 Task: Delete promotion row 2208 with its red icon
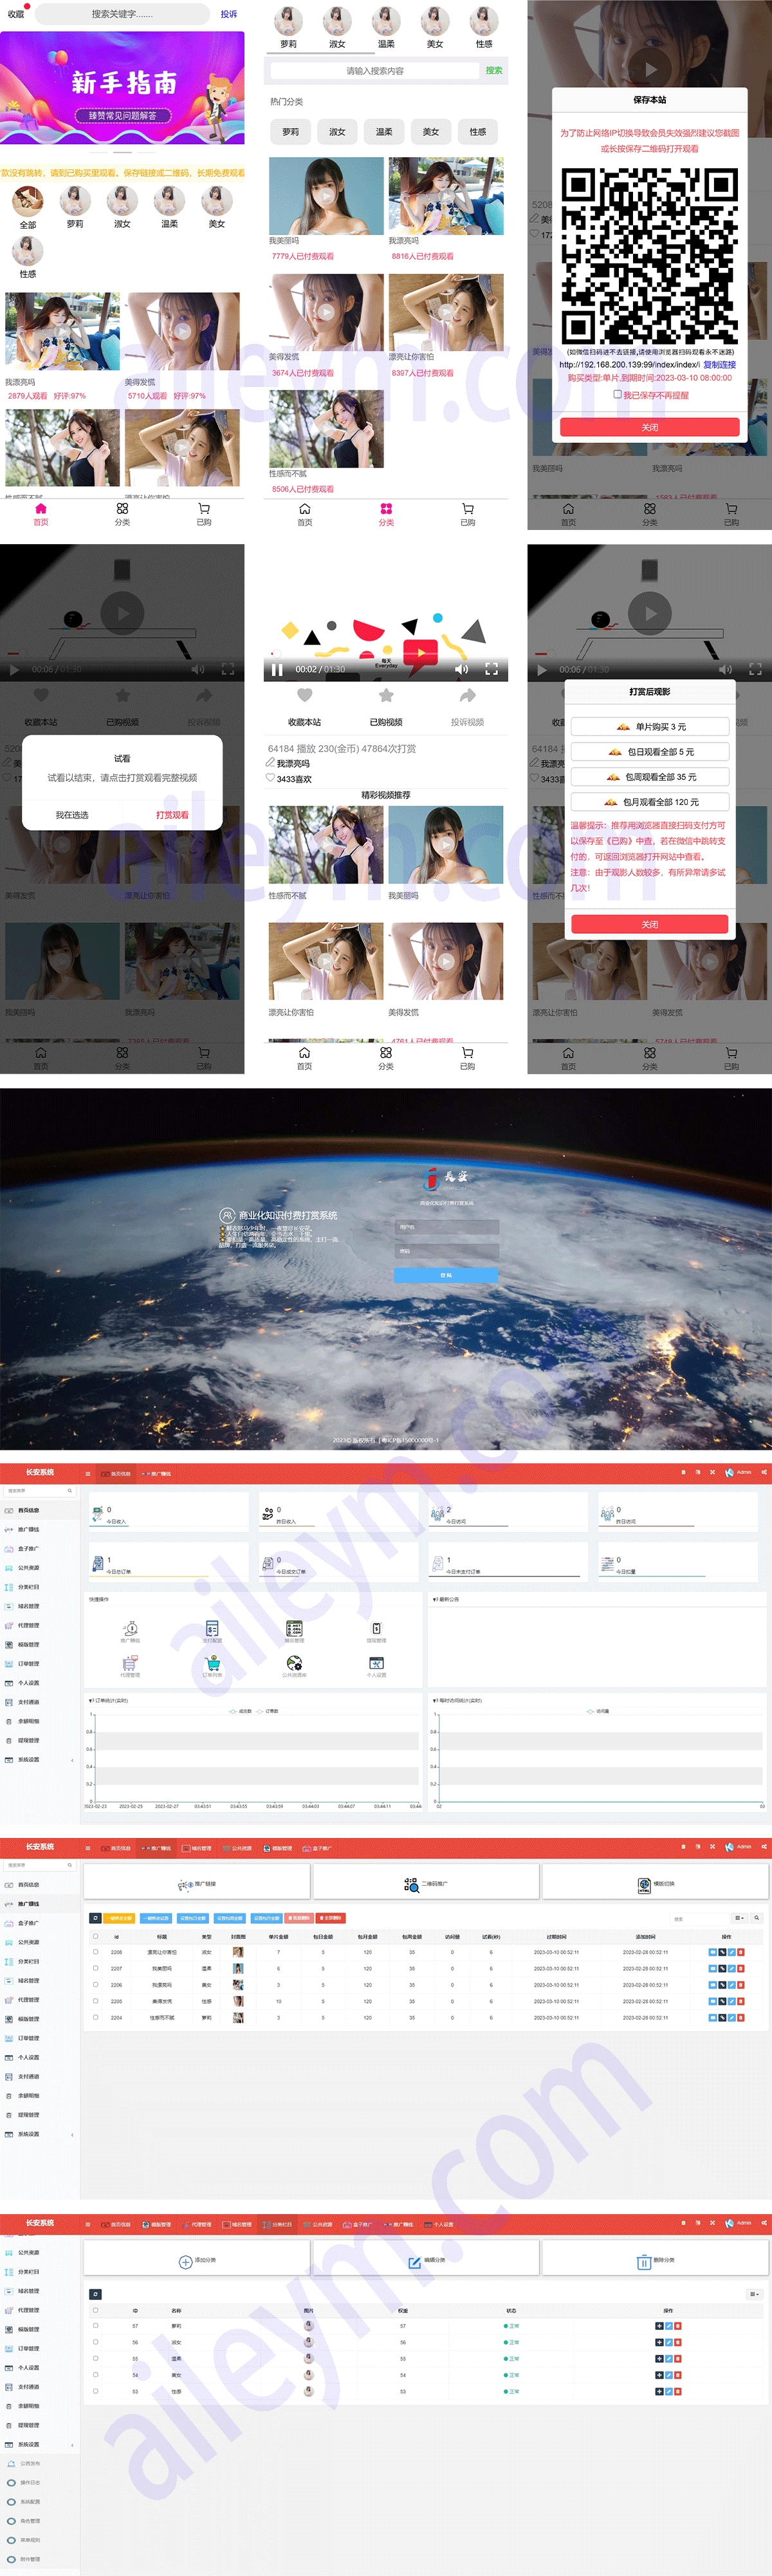tap(740, 1952)
